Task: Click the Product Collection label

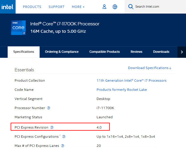Action: 30,81
